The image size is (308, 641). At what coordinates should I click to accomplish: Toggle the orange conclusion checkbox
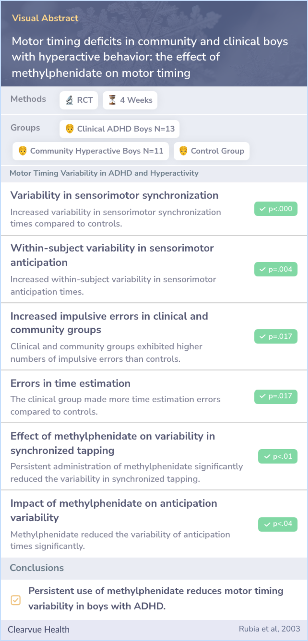16,600
